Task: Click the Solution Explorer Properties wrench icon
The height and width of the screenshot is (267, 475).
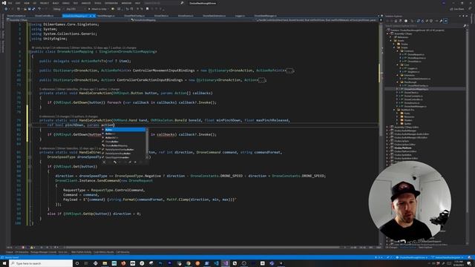Action: [x=441, y=21]
